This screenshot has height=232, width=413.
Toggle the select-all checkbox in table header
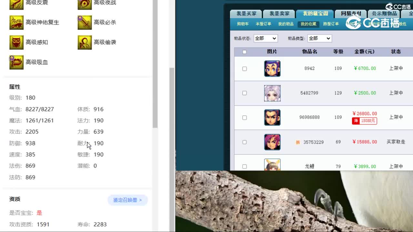point(244,52)
